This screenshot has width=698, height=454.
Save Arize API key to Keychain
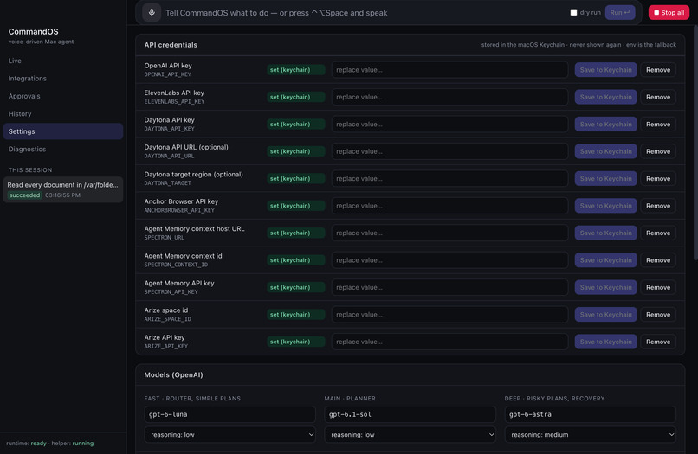605,342
